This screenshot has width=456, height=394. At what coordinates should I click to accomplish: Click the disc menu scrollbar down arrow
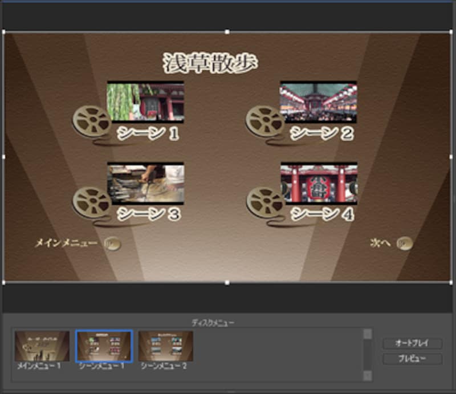point(368,375)
